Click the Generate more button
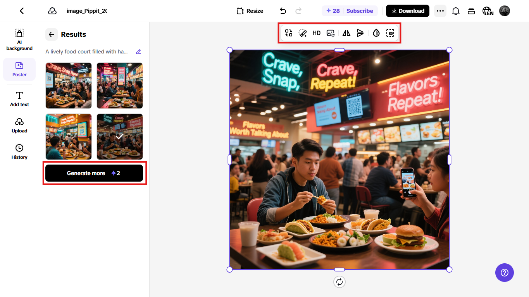Image resolution: width=529 pixels, height=297 pixels. point(94,173)
